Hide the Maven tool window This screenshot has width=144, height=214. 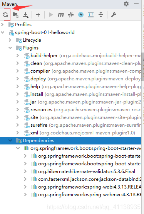pyautogui.click(x=136, y=4)
